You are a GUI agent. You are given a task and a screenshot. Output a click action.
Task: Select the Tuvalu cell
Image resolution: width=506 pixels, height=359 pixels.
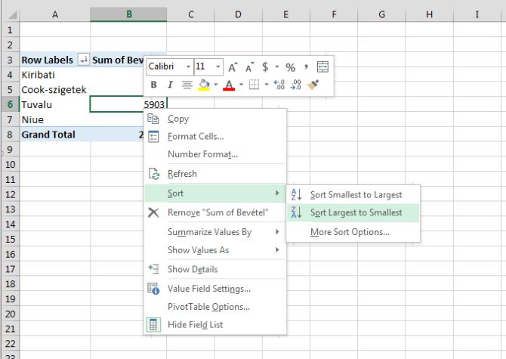tap(55, 104)
